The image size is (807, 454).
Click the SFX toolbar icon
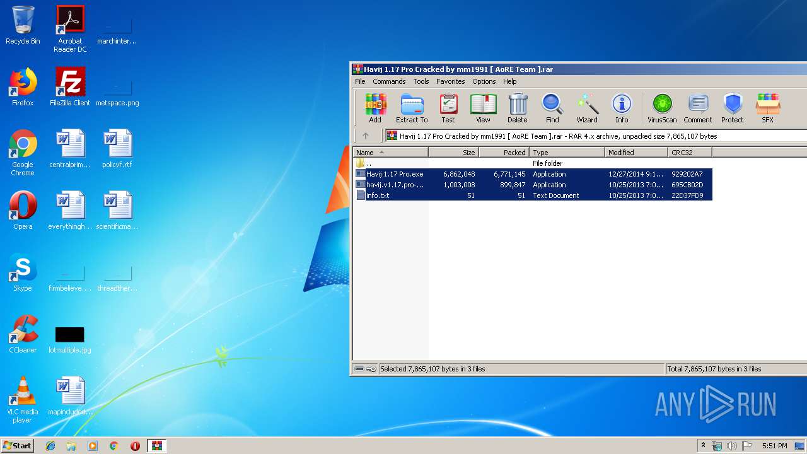coord(767,108)
